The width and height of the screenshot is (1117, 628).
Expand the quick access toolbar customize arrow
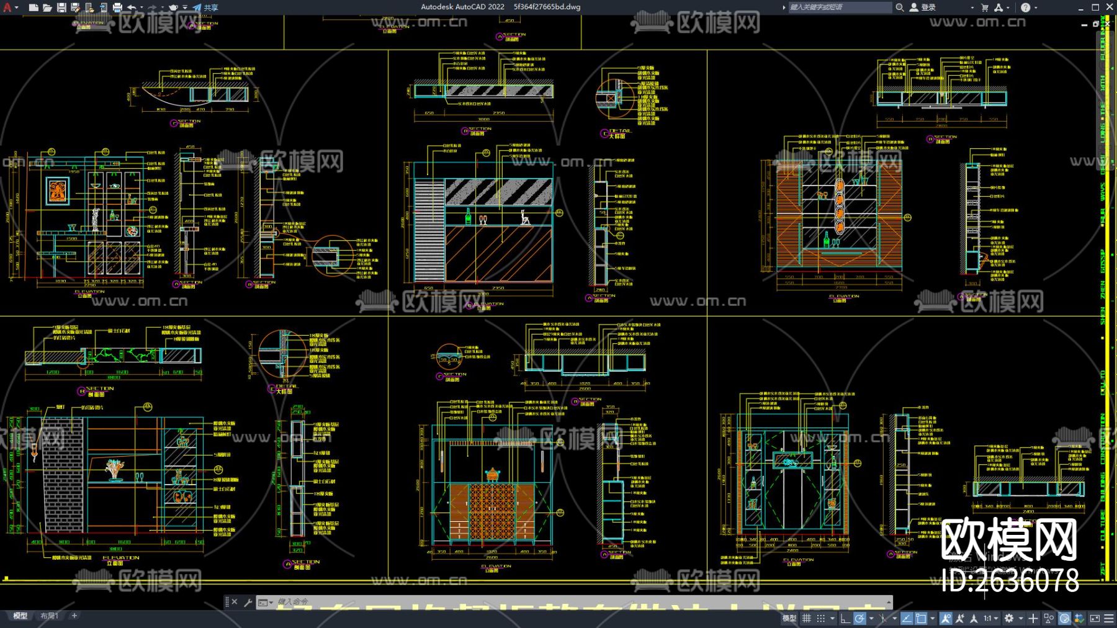click(x=185, y=7)
